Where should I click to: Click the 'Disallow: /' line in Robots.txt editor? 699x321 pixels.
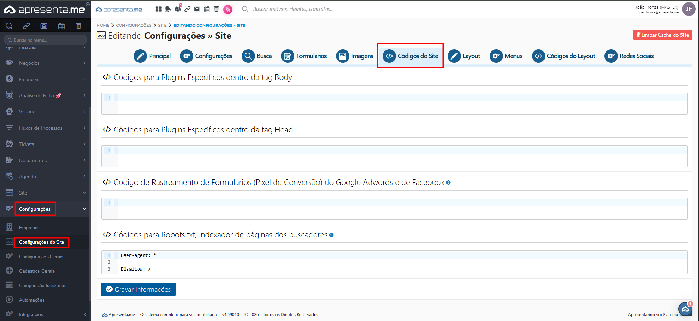[136, 269]
